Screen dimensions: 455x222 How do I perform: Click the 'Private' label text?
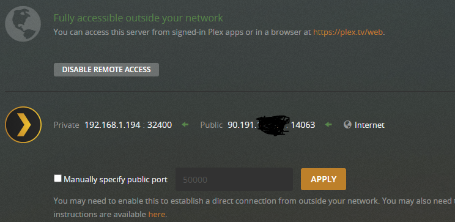point(66,125)
